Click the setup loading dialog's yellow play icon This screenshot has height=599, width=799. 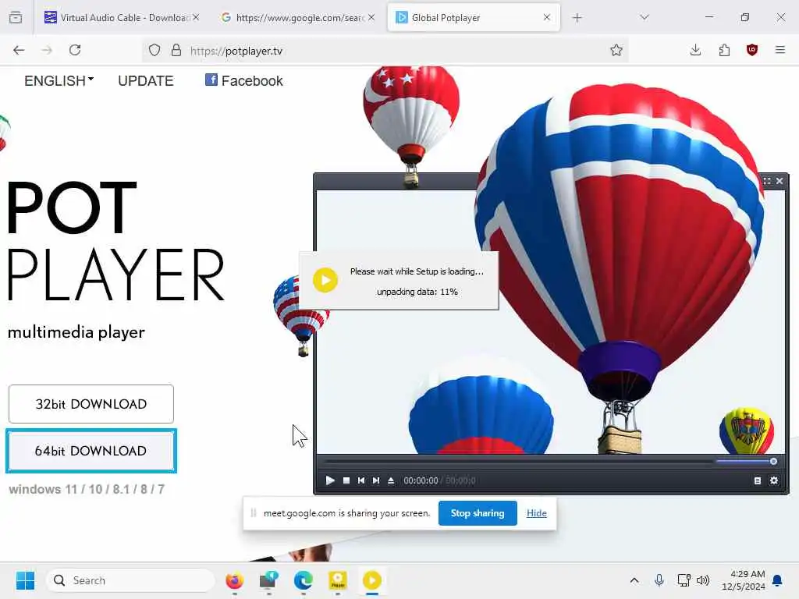pyautogui.click(x=325, y=280)
